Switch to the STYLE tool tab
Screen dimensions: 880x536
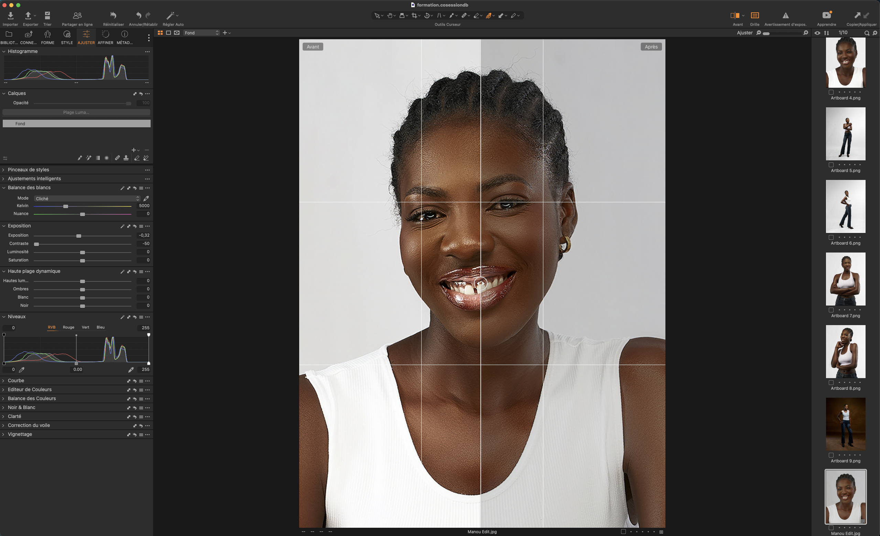(67, 37)
